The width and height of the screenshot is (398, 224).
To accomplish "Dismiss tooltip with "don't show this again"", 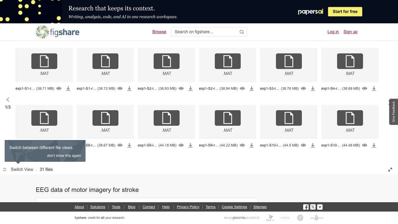I will (x=64, y=156).
